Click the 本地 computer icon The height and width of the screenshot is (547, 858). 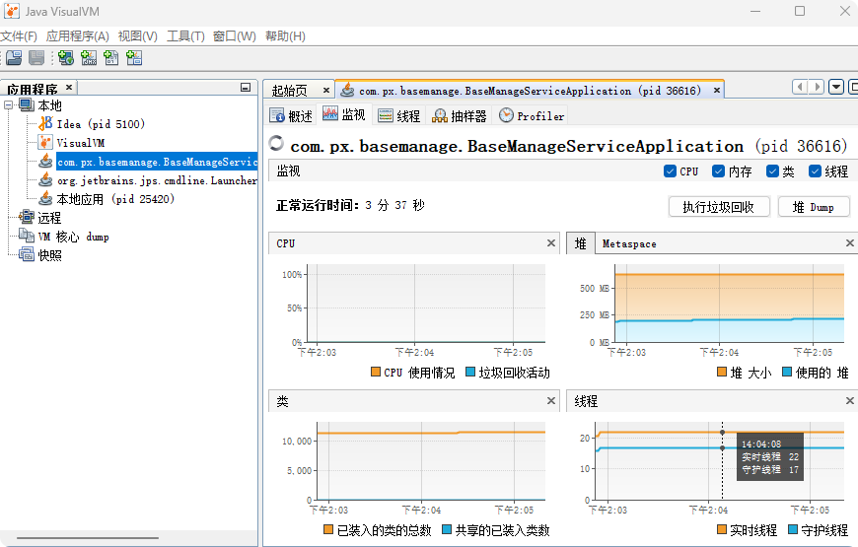click(x=27, y=105)
